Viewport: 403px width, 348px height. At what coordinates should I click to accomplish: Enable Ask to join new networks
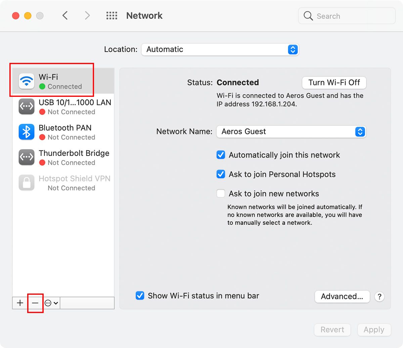[x=221, y=193]
